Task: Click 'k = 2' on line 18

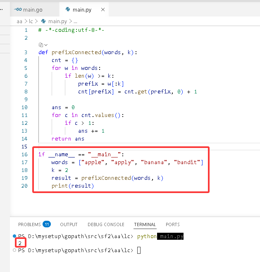Action: 60,170
